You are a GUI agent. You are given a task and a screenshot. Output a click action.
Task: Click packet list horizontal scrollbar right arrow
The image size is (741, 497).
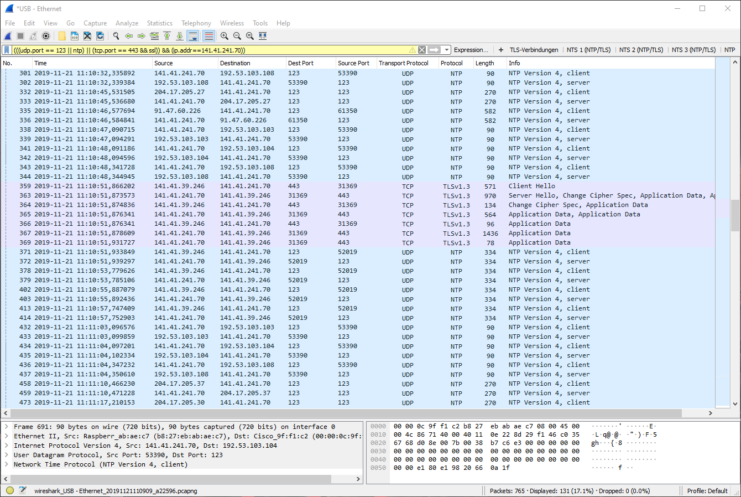(x=711, y=413)
